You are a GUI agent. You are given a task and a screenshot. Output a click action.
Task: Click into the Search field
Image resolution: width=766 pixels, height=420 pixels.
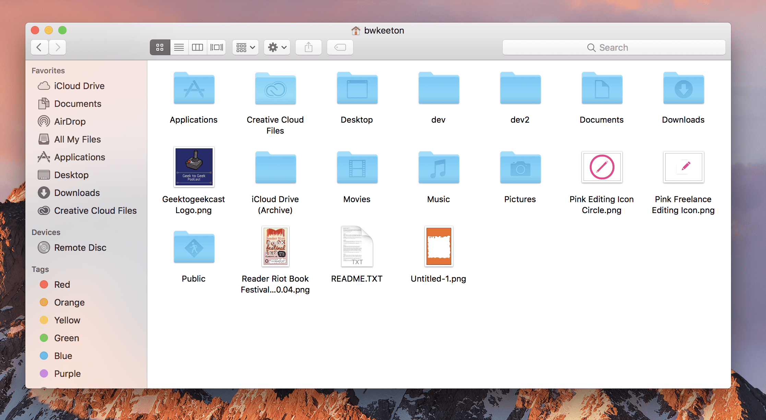click(x=614, y=47)
